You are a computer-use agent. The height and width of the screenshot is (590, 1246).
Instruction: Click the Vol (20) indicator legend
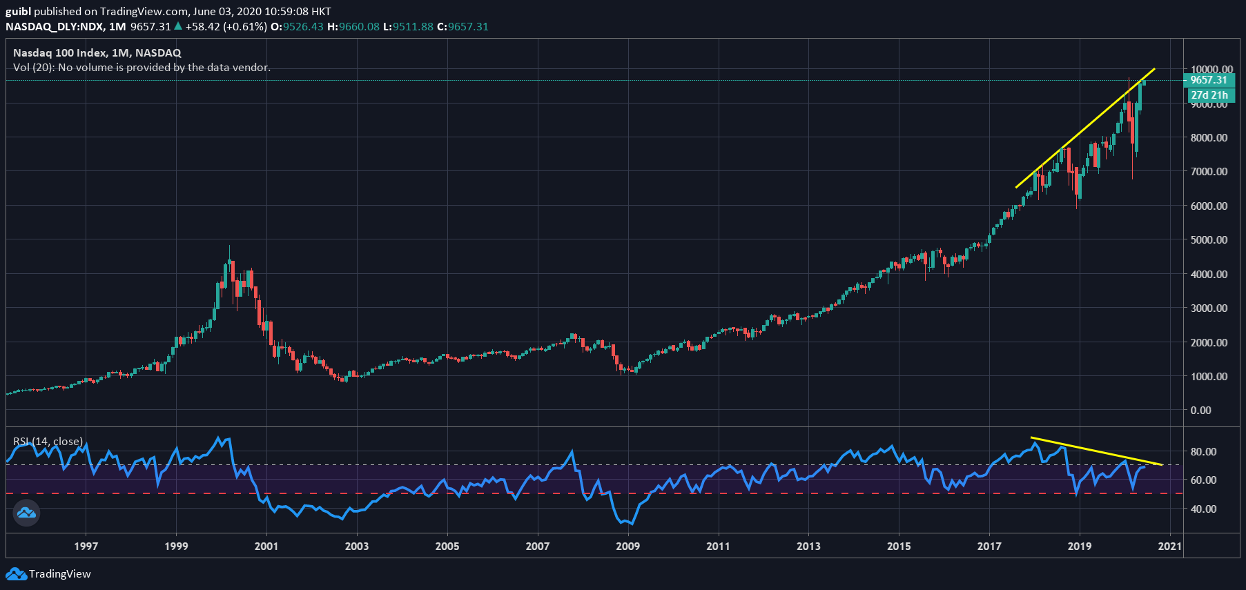click(x=142, y=67)
